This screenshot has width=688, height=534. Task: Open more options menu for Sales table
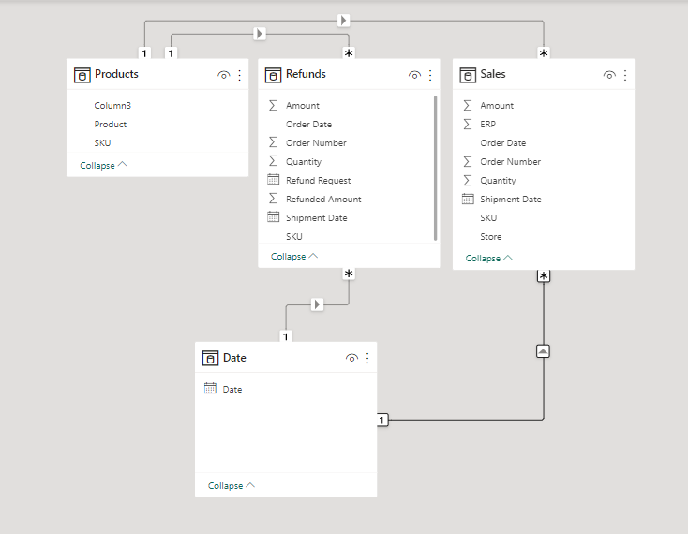pyautogui.click(x=625, y=75)
